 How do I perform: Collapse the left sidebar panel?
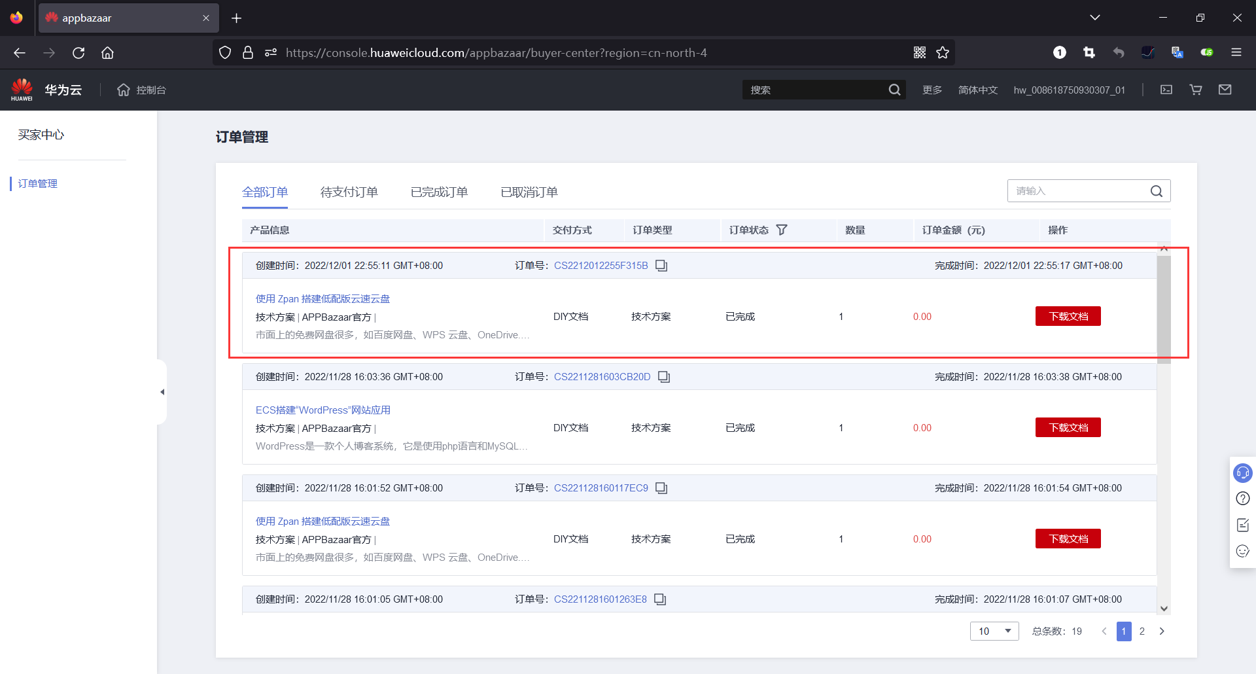tap(162, 392)
